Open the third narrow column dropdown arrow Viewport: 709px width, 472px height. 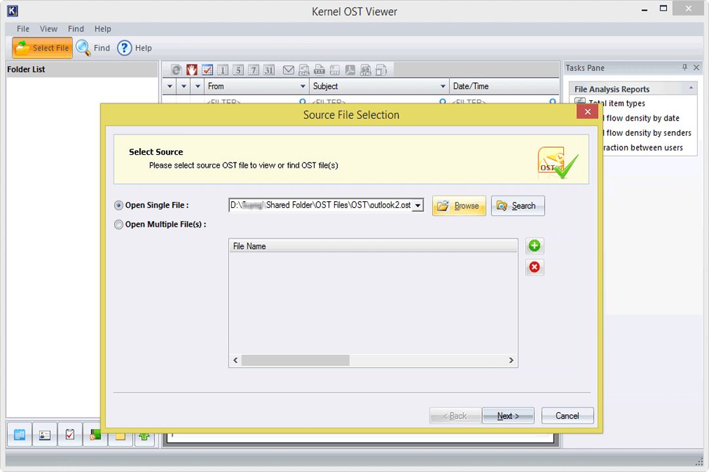(198, 87)
